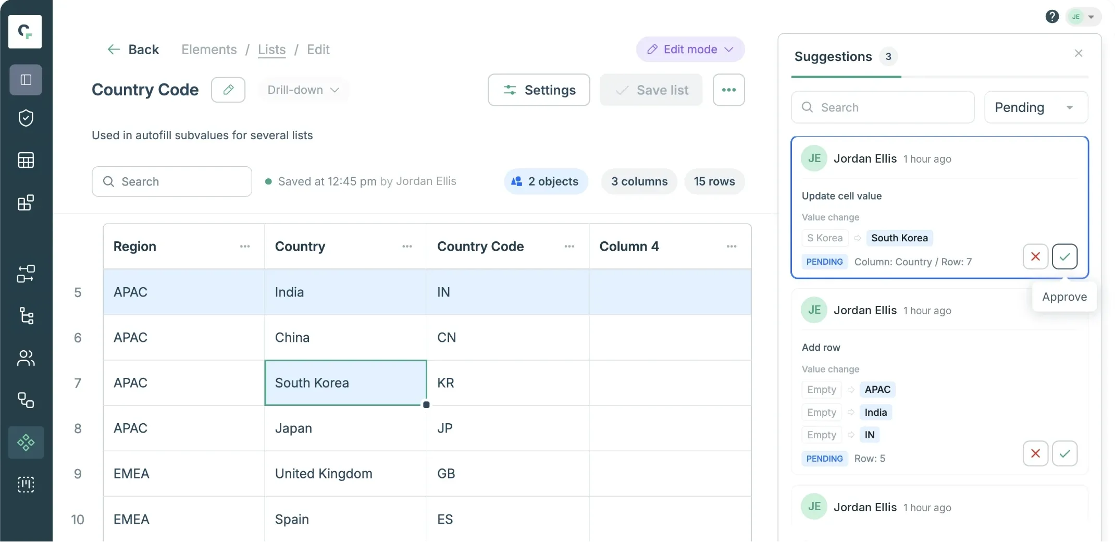Open the dashed selection sidebar icon

[26, 485]
